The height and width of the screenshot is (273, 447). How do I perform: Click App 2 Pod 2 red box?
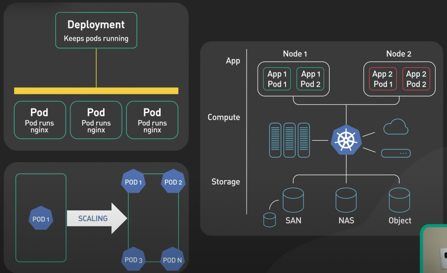point(416,79)
